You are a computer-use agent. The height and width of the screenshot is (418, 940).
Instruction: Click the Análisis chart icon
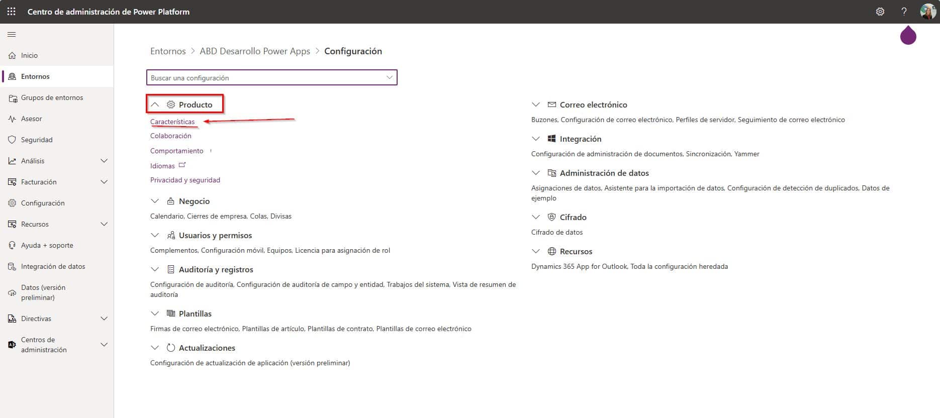click(x=12, y=161)
